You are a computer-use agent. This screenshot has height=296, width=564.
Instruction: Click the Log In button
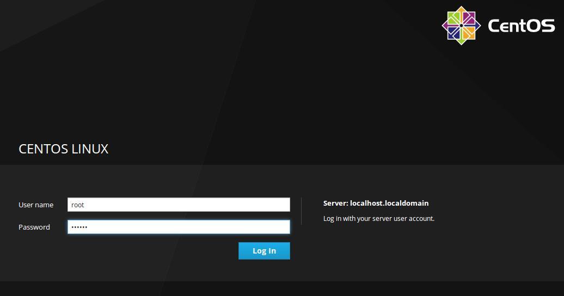(264, 251)
